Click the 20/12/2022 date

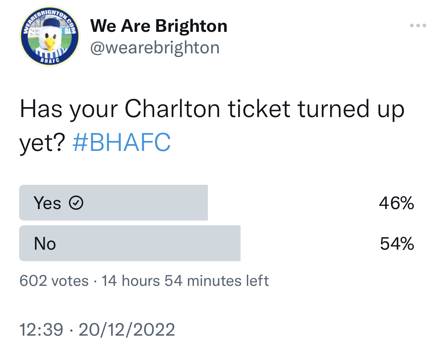[x=127, y=329]
